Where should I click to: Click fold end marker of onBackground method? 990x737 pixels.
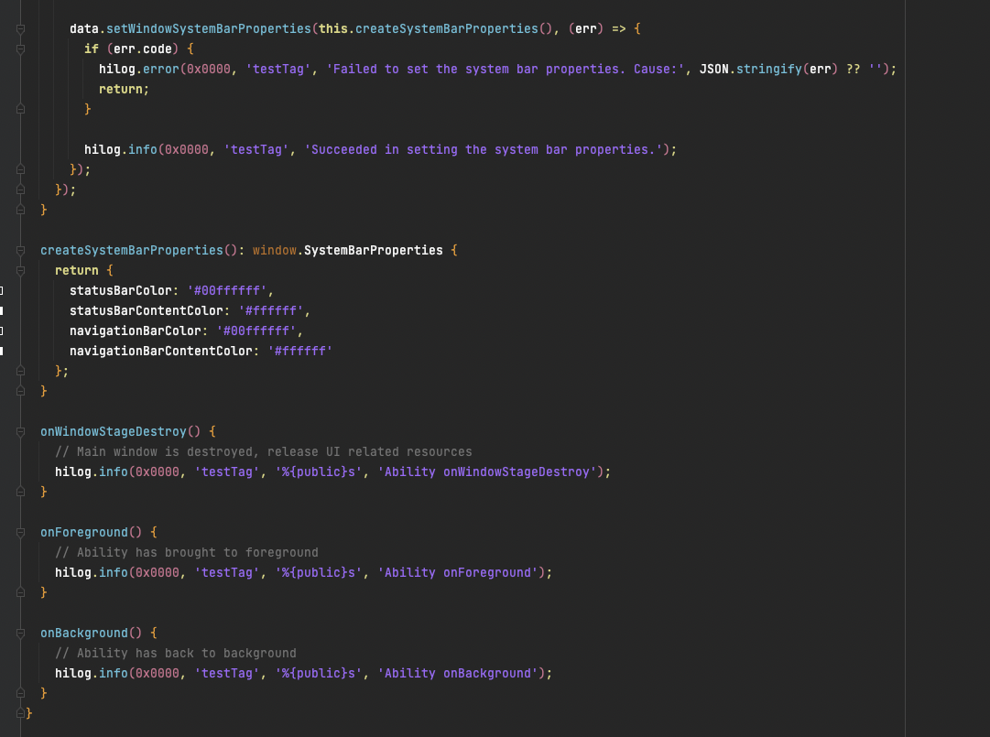pos(20,693)
